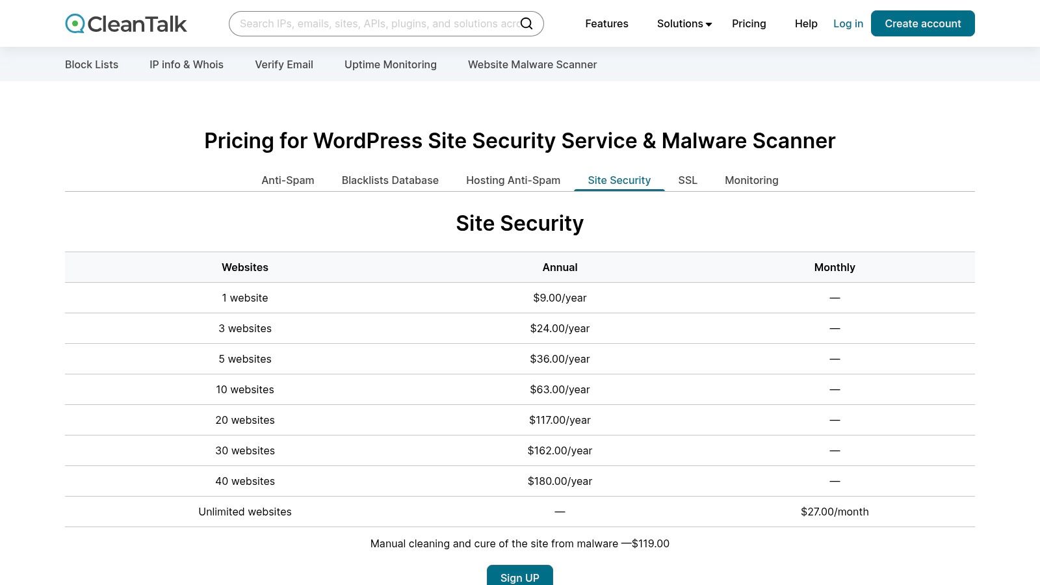Click the '10 websites' row label
The height and width of the screenshot is (585, 1040).
(x=245, y=389)
